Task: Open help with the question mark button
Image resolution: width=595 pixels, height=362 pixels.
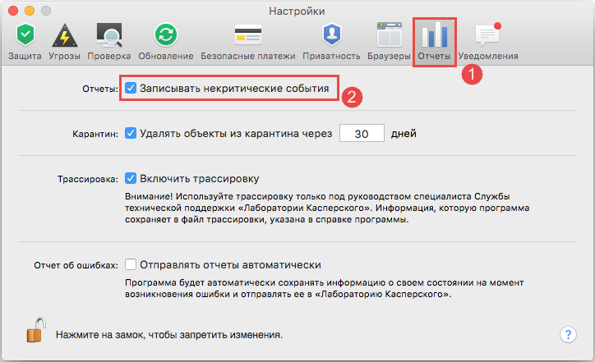Action: pyautogui.click(x=568, y=334)
